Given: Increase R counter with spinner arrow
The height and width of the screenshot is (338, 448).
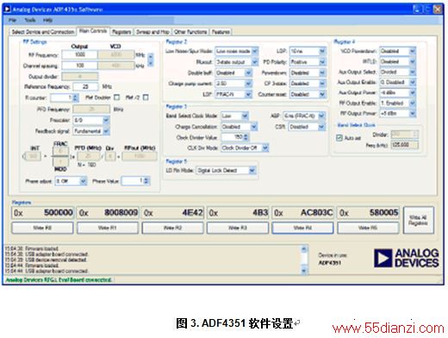Looking at the screenshot, I should (x=76, y=96).
